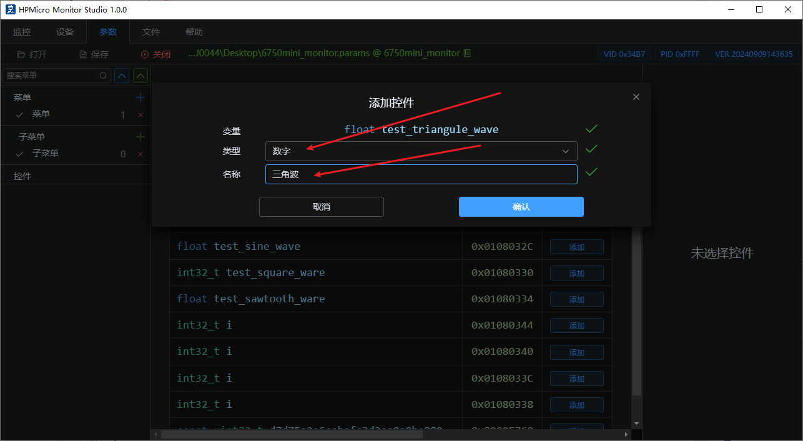This screenshot has width=803, height=441.
Task: Click the VER 20240909143635 badge
Action: coord(754,54)
